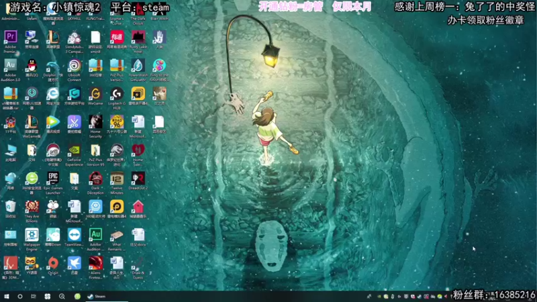The width and height of the screenshot is (537, 302).
Task: Open the Tencent Video play icon
Action: pyautogui.click(x=53, y=122)
